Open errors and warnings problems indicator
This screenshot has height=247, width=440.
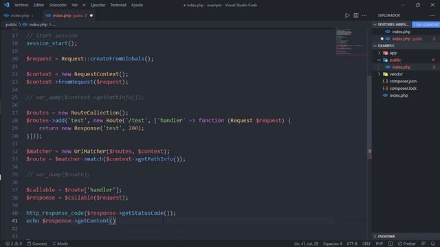click(x=14, y=244)
